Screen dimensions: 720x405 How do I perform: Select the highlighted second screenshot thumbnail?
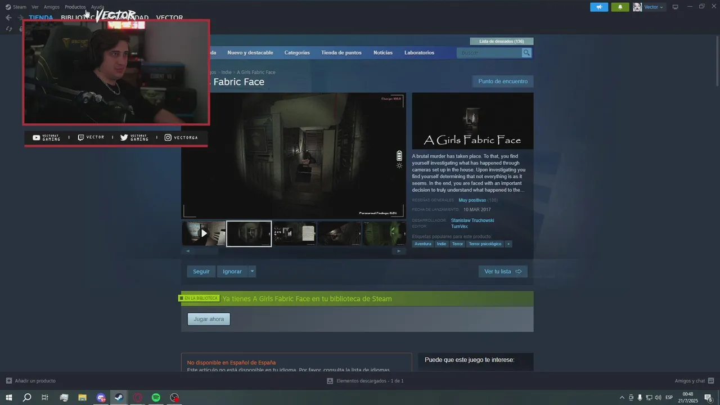click(249, 233)
